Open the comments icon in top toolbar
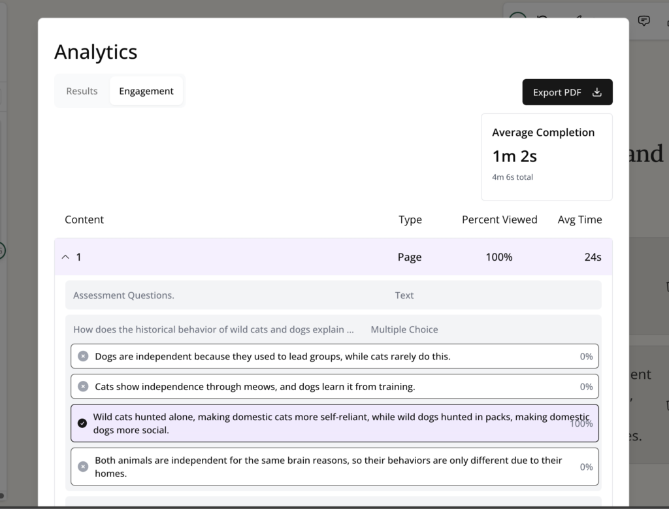This screenshot has height=509, width=669. tap(644, 20)
